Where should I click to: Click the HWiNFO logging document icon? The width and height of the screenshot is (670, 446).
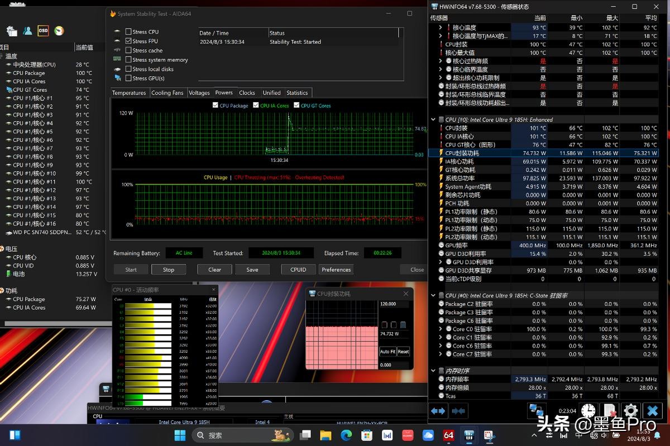click(x=610, y=411)
